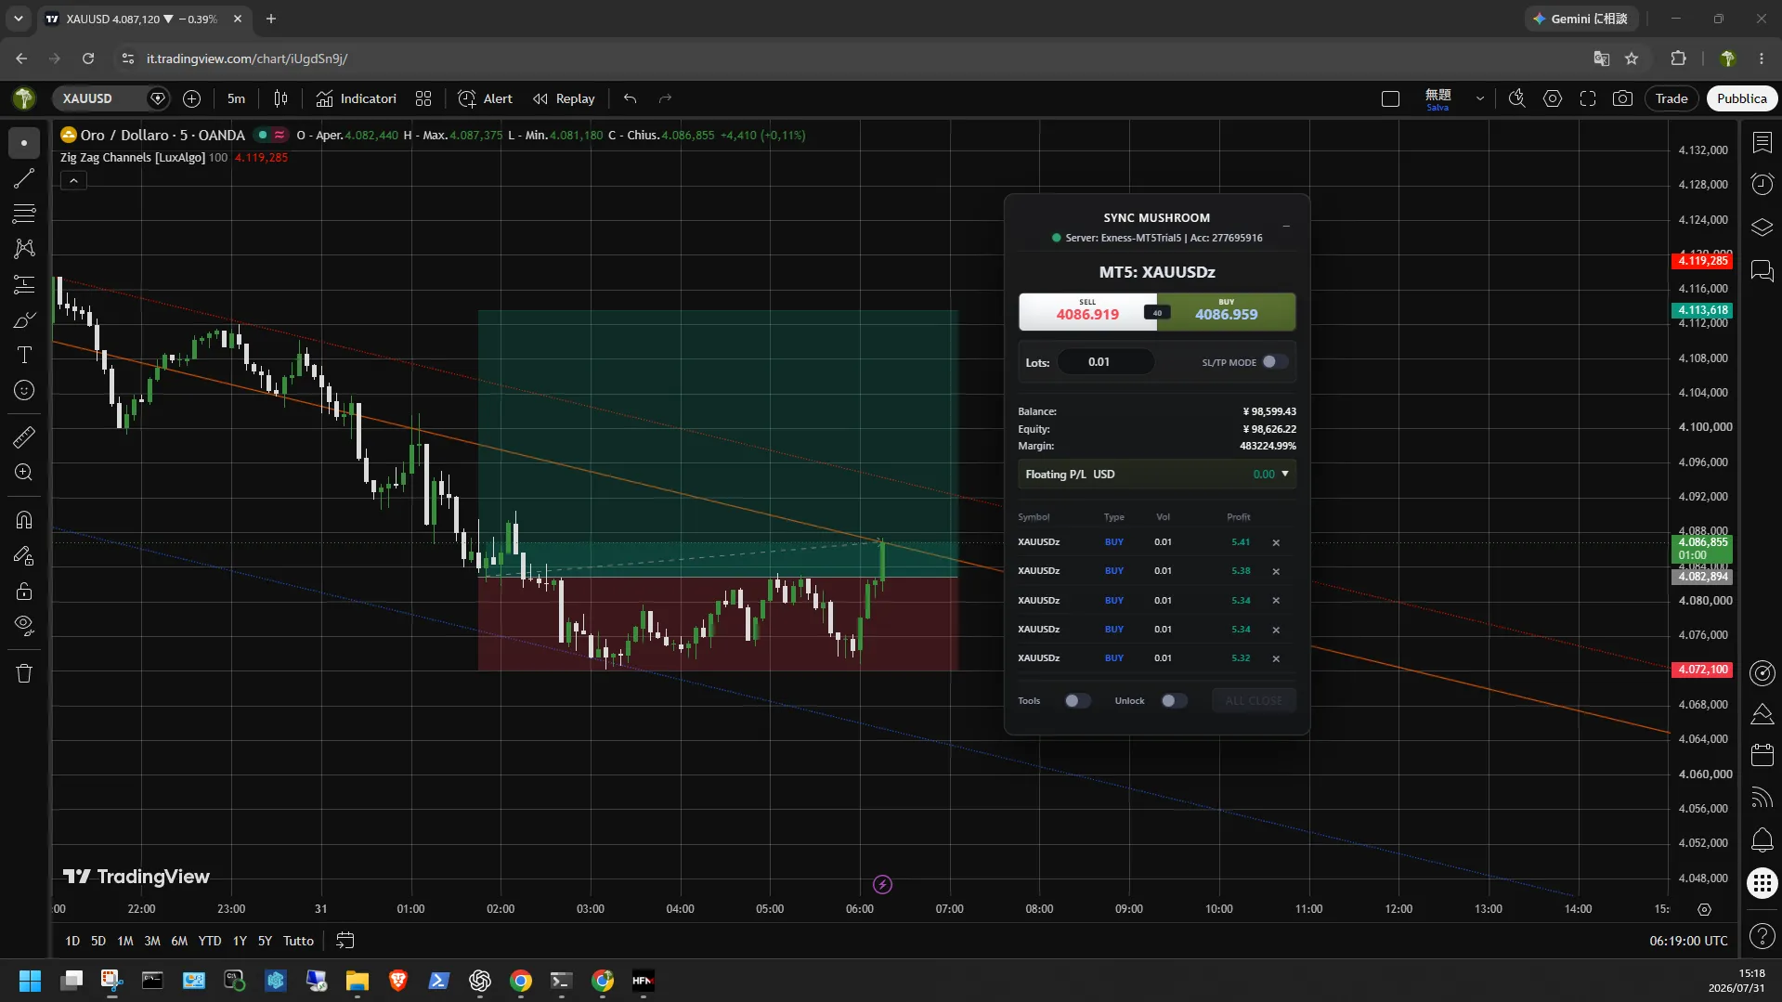Open the notifications bell panel
1782x1002 pixels.
pos(1762,840)
